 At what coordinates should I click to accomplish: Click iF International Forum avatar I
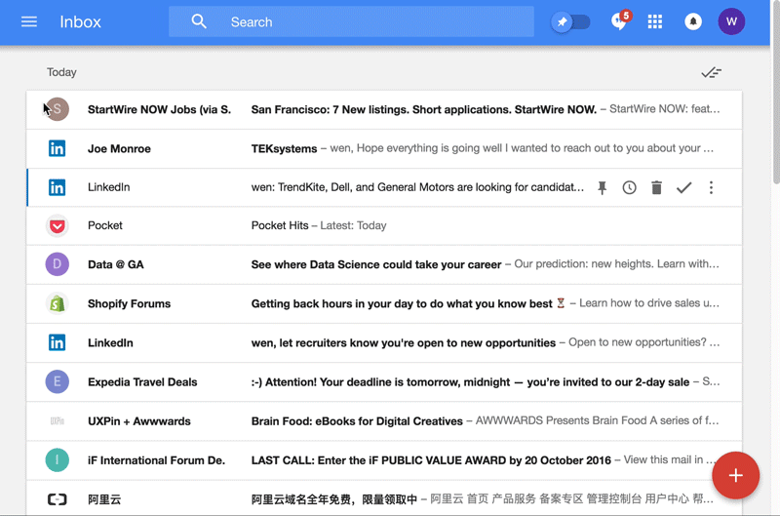[58, 460]
